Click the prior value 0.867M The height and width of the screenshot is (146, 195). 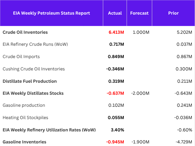[184, 56]
